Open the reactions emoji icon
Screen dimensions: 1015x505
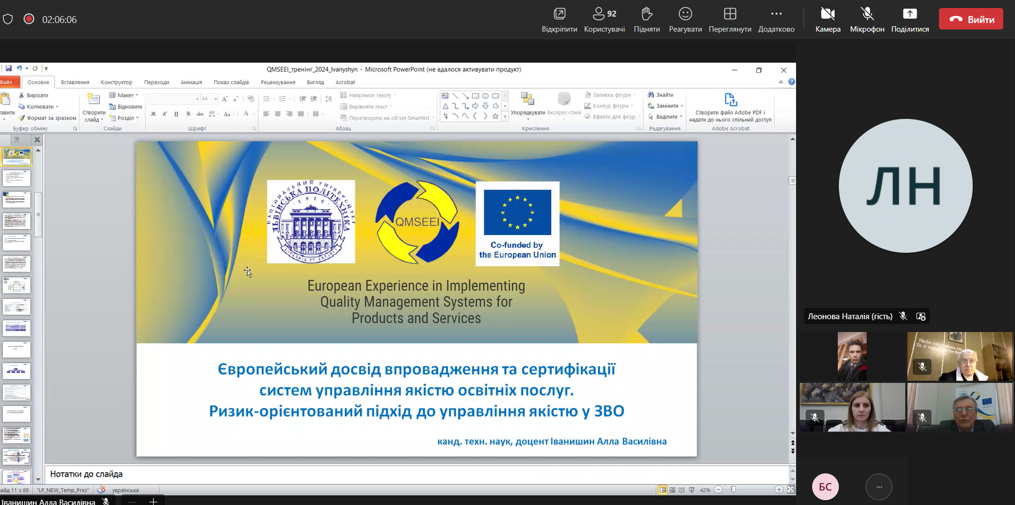[685, 14]
